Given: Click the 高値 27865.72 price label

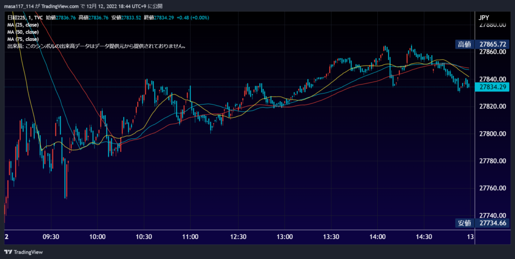Looking at the screenshot, I should [482, 44].
